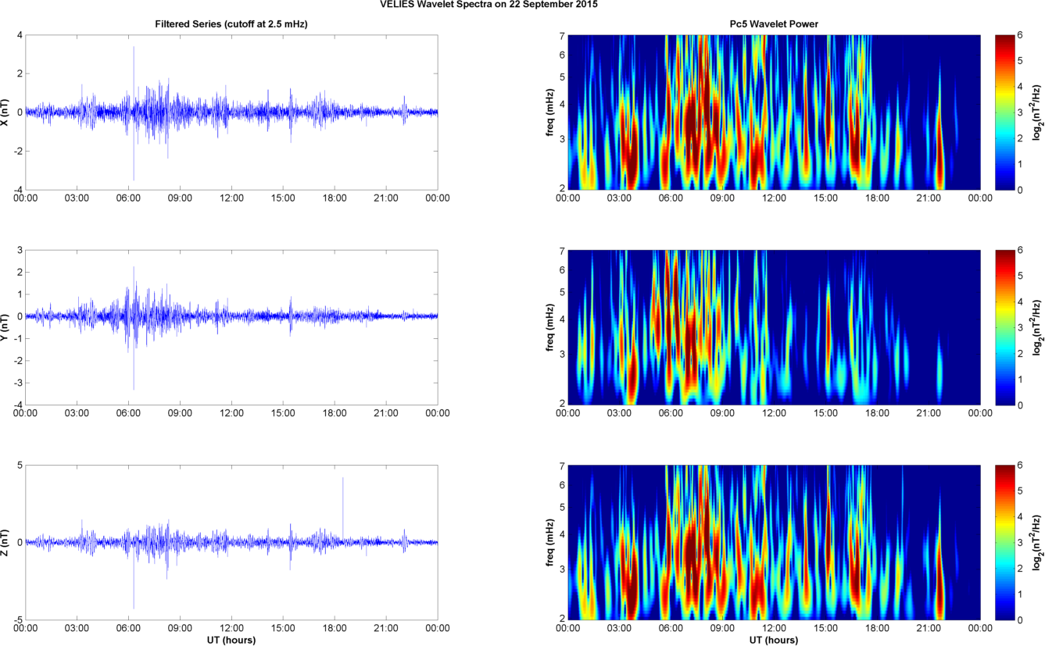This screenshot has height=646, width=1045.
Task: Select the "Filtered Series (cutoff at 2.5 mHz)" title
Action: 231,24
